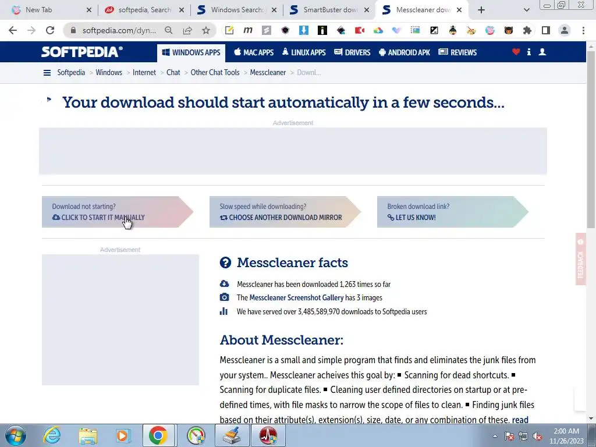
Task: Open Chrome three-dot menu
Action: point(583,30)
